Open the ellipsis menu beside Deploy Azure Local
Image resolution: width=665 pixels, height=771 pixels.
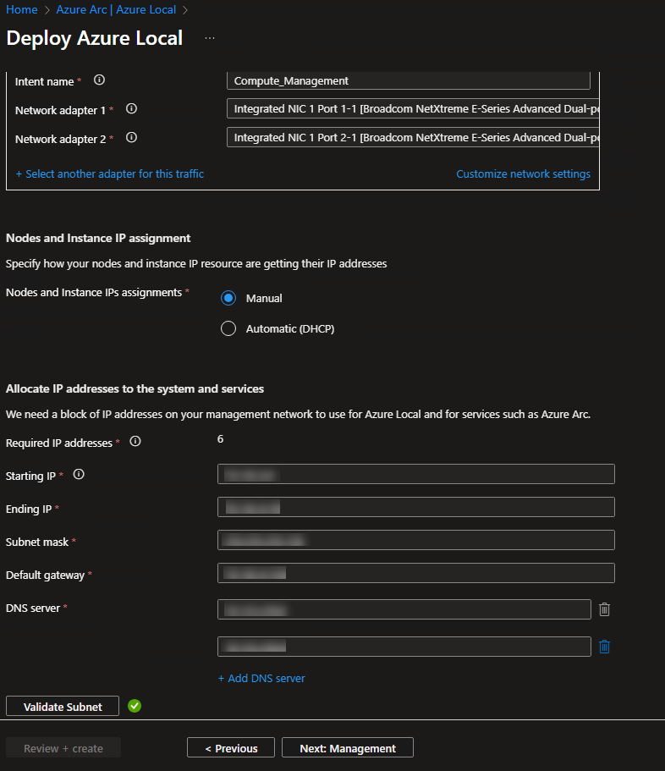pyautogui.click(x=210, y=38)
